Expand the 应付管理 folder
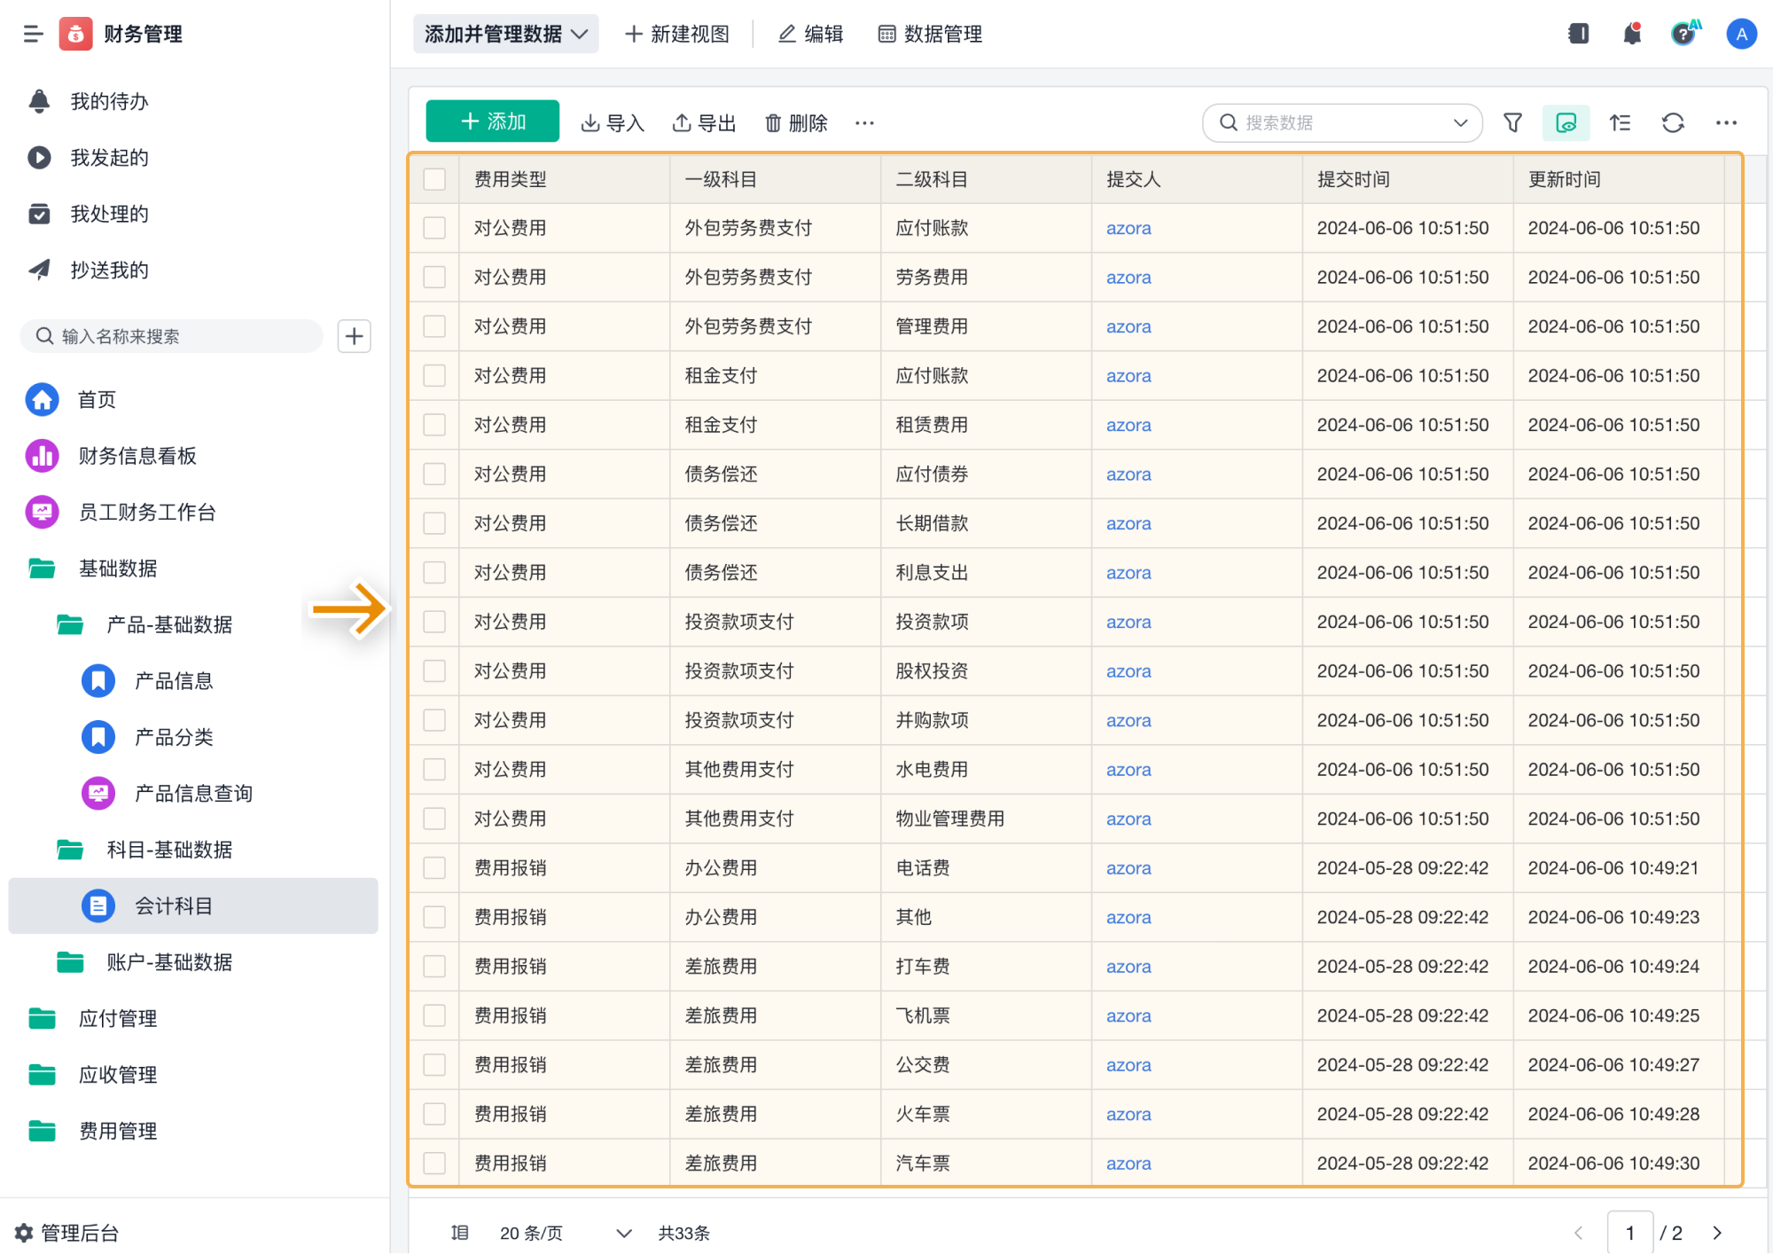 (x=118, y=1018)
